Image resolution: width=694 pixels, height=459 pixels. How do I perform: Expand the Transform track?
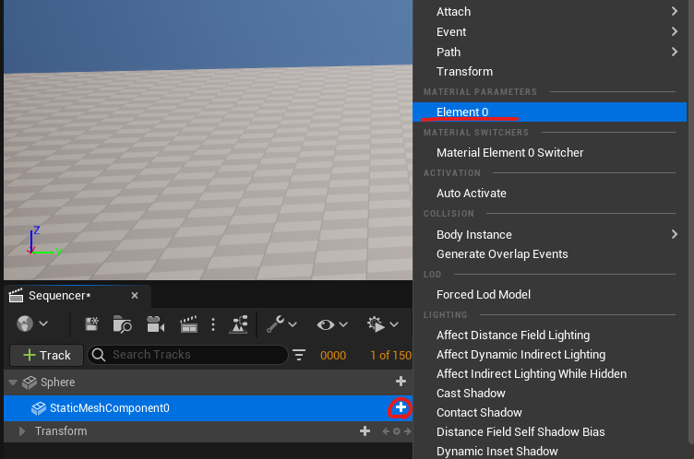click(22, 431)
